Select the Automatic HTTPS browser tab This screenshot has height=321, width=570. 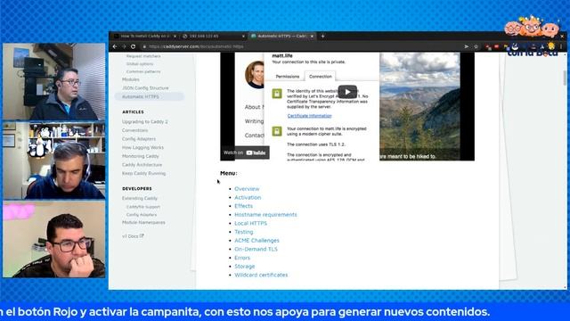281,36
